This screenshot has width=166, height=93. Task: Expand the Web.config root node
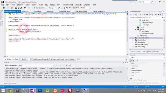point(133,47)
